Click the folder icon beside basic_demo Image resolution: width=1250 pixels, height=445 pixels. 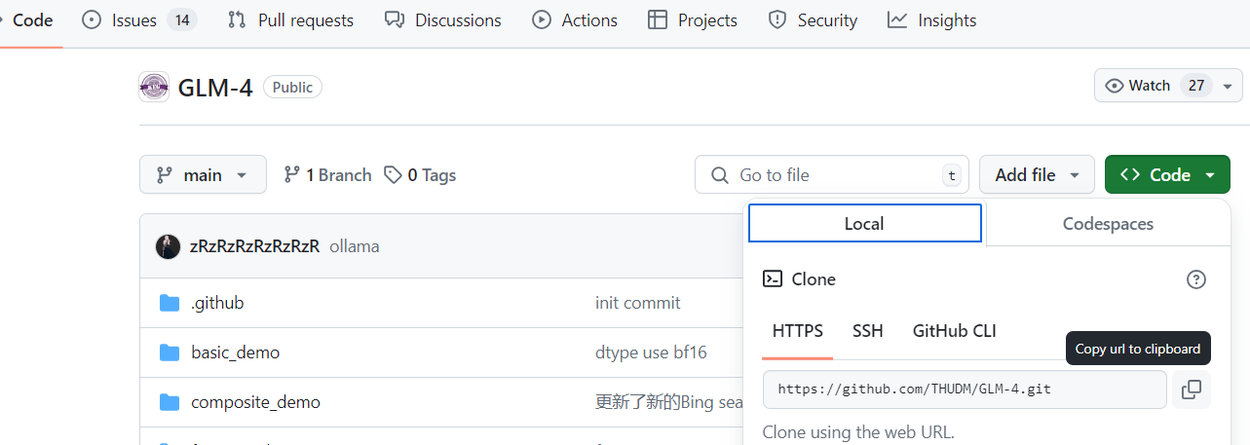170,352
